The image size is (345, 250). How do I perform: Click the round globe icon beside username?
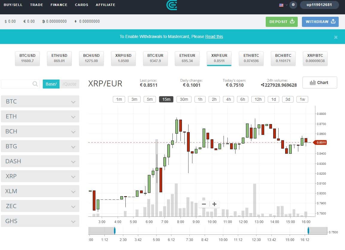pyautogui.click(x=293, y=5)
